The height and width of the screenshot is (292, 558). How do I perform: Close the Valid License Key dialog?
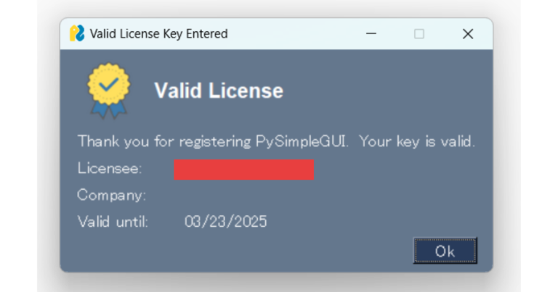click(x=468, y=34)
